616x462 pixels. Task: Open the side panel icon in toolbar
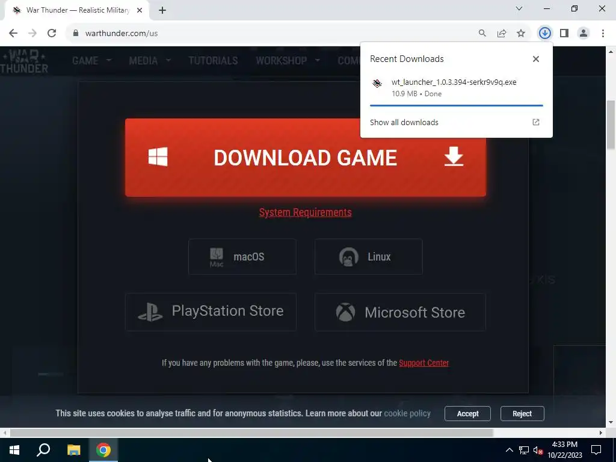point(564,33)
